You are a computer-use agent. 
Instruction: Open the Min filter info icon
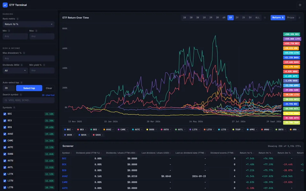[x=9, y=31]
